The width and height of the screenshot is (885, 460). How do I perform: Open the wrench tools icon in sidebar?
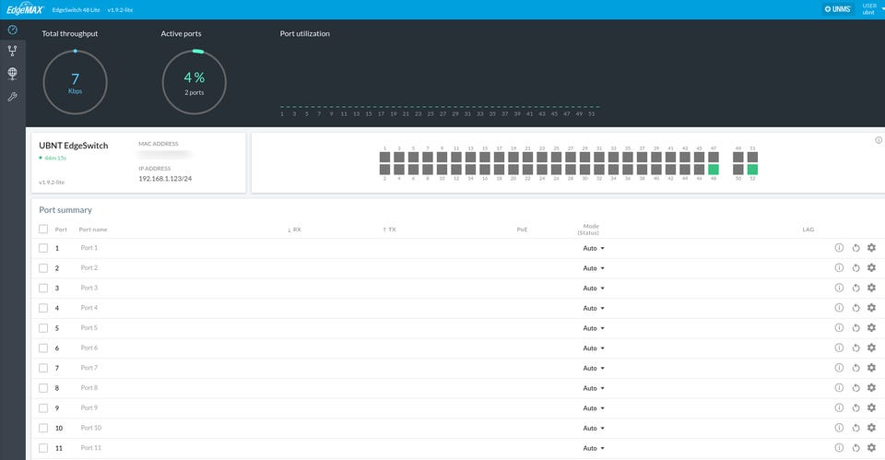coord(12,97)
